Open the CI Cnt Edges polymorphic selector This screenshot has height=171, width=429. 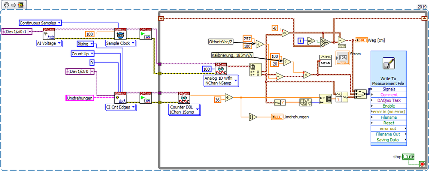tap(121, 107)
